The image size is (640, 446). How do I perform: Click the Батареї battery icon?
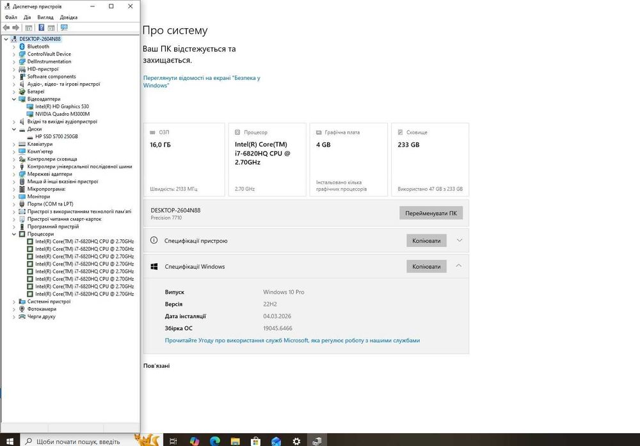pyautogui.click(x=22, y=92)
